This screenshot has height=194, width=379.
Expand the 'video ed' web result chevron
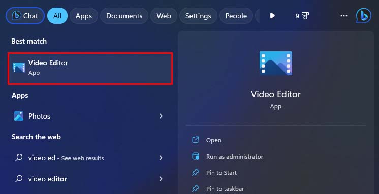(161, 158)
